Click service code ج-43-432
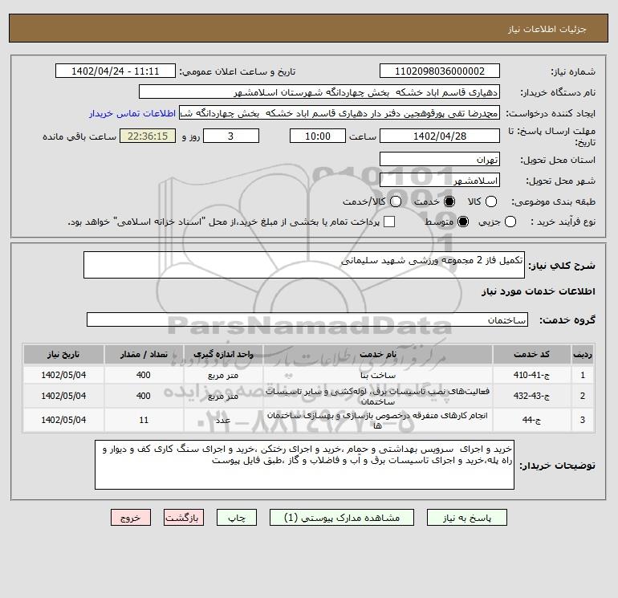 (x=531, y=396)
